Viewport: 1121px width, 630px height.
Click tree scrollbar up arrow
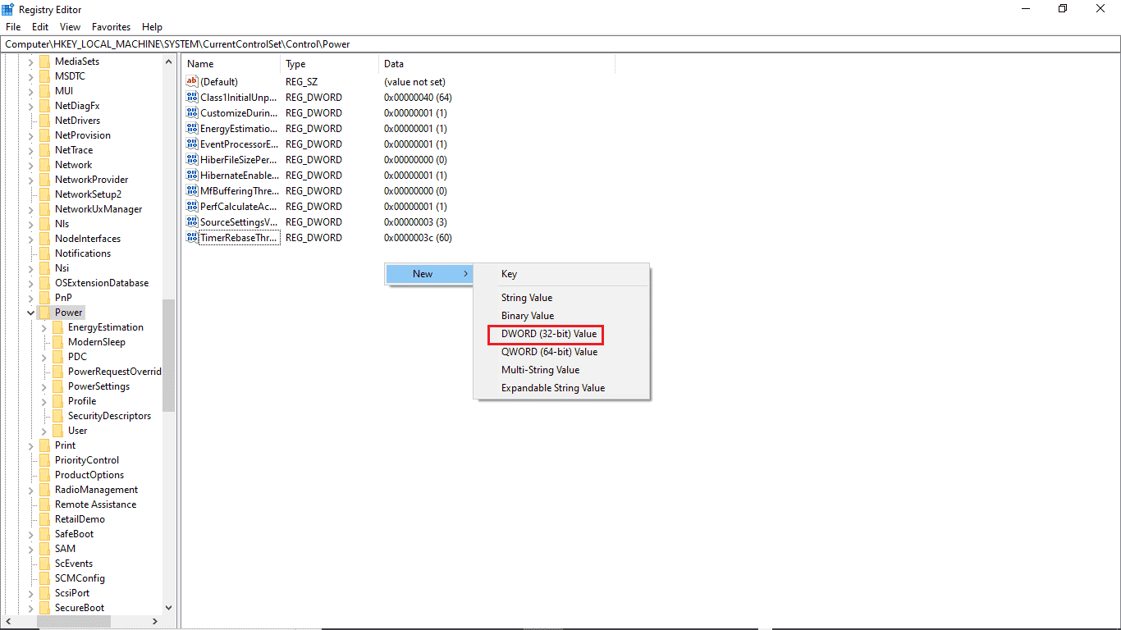pos(169,62)
